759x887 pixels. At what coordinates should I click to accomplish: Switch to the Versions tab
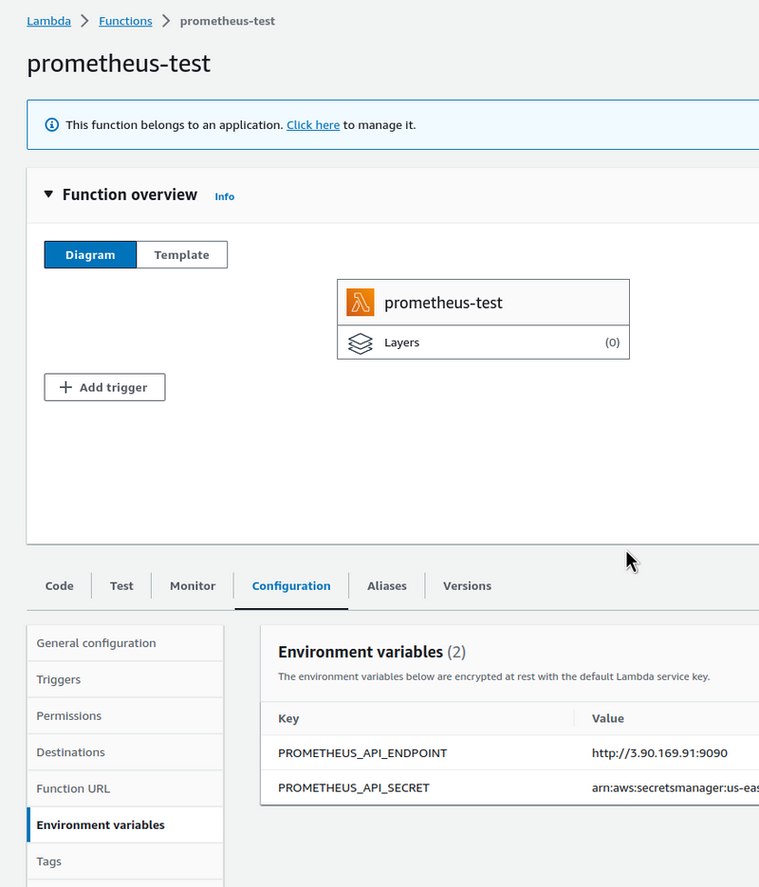click(467, 586)
